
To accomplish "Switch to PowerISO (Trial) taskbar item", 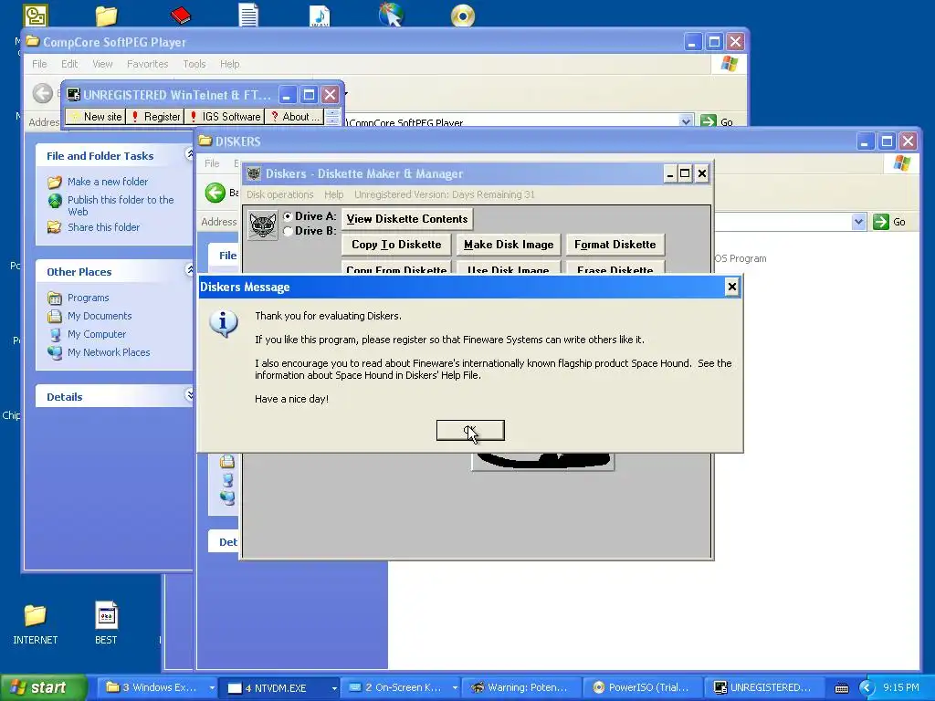I will (x=642, y=687).
